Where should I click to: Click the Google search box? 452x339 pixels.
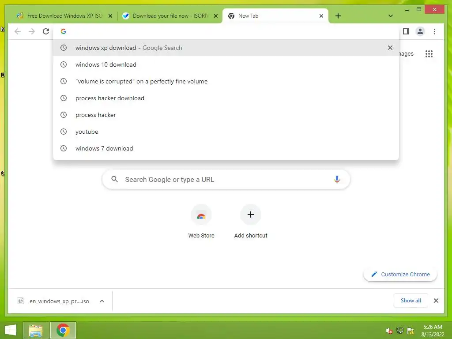pos(226,179)
